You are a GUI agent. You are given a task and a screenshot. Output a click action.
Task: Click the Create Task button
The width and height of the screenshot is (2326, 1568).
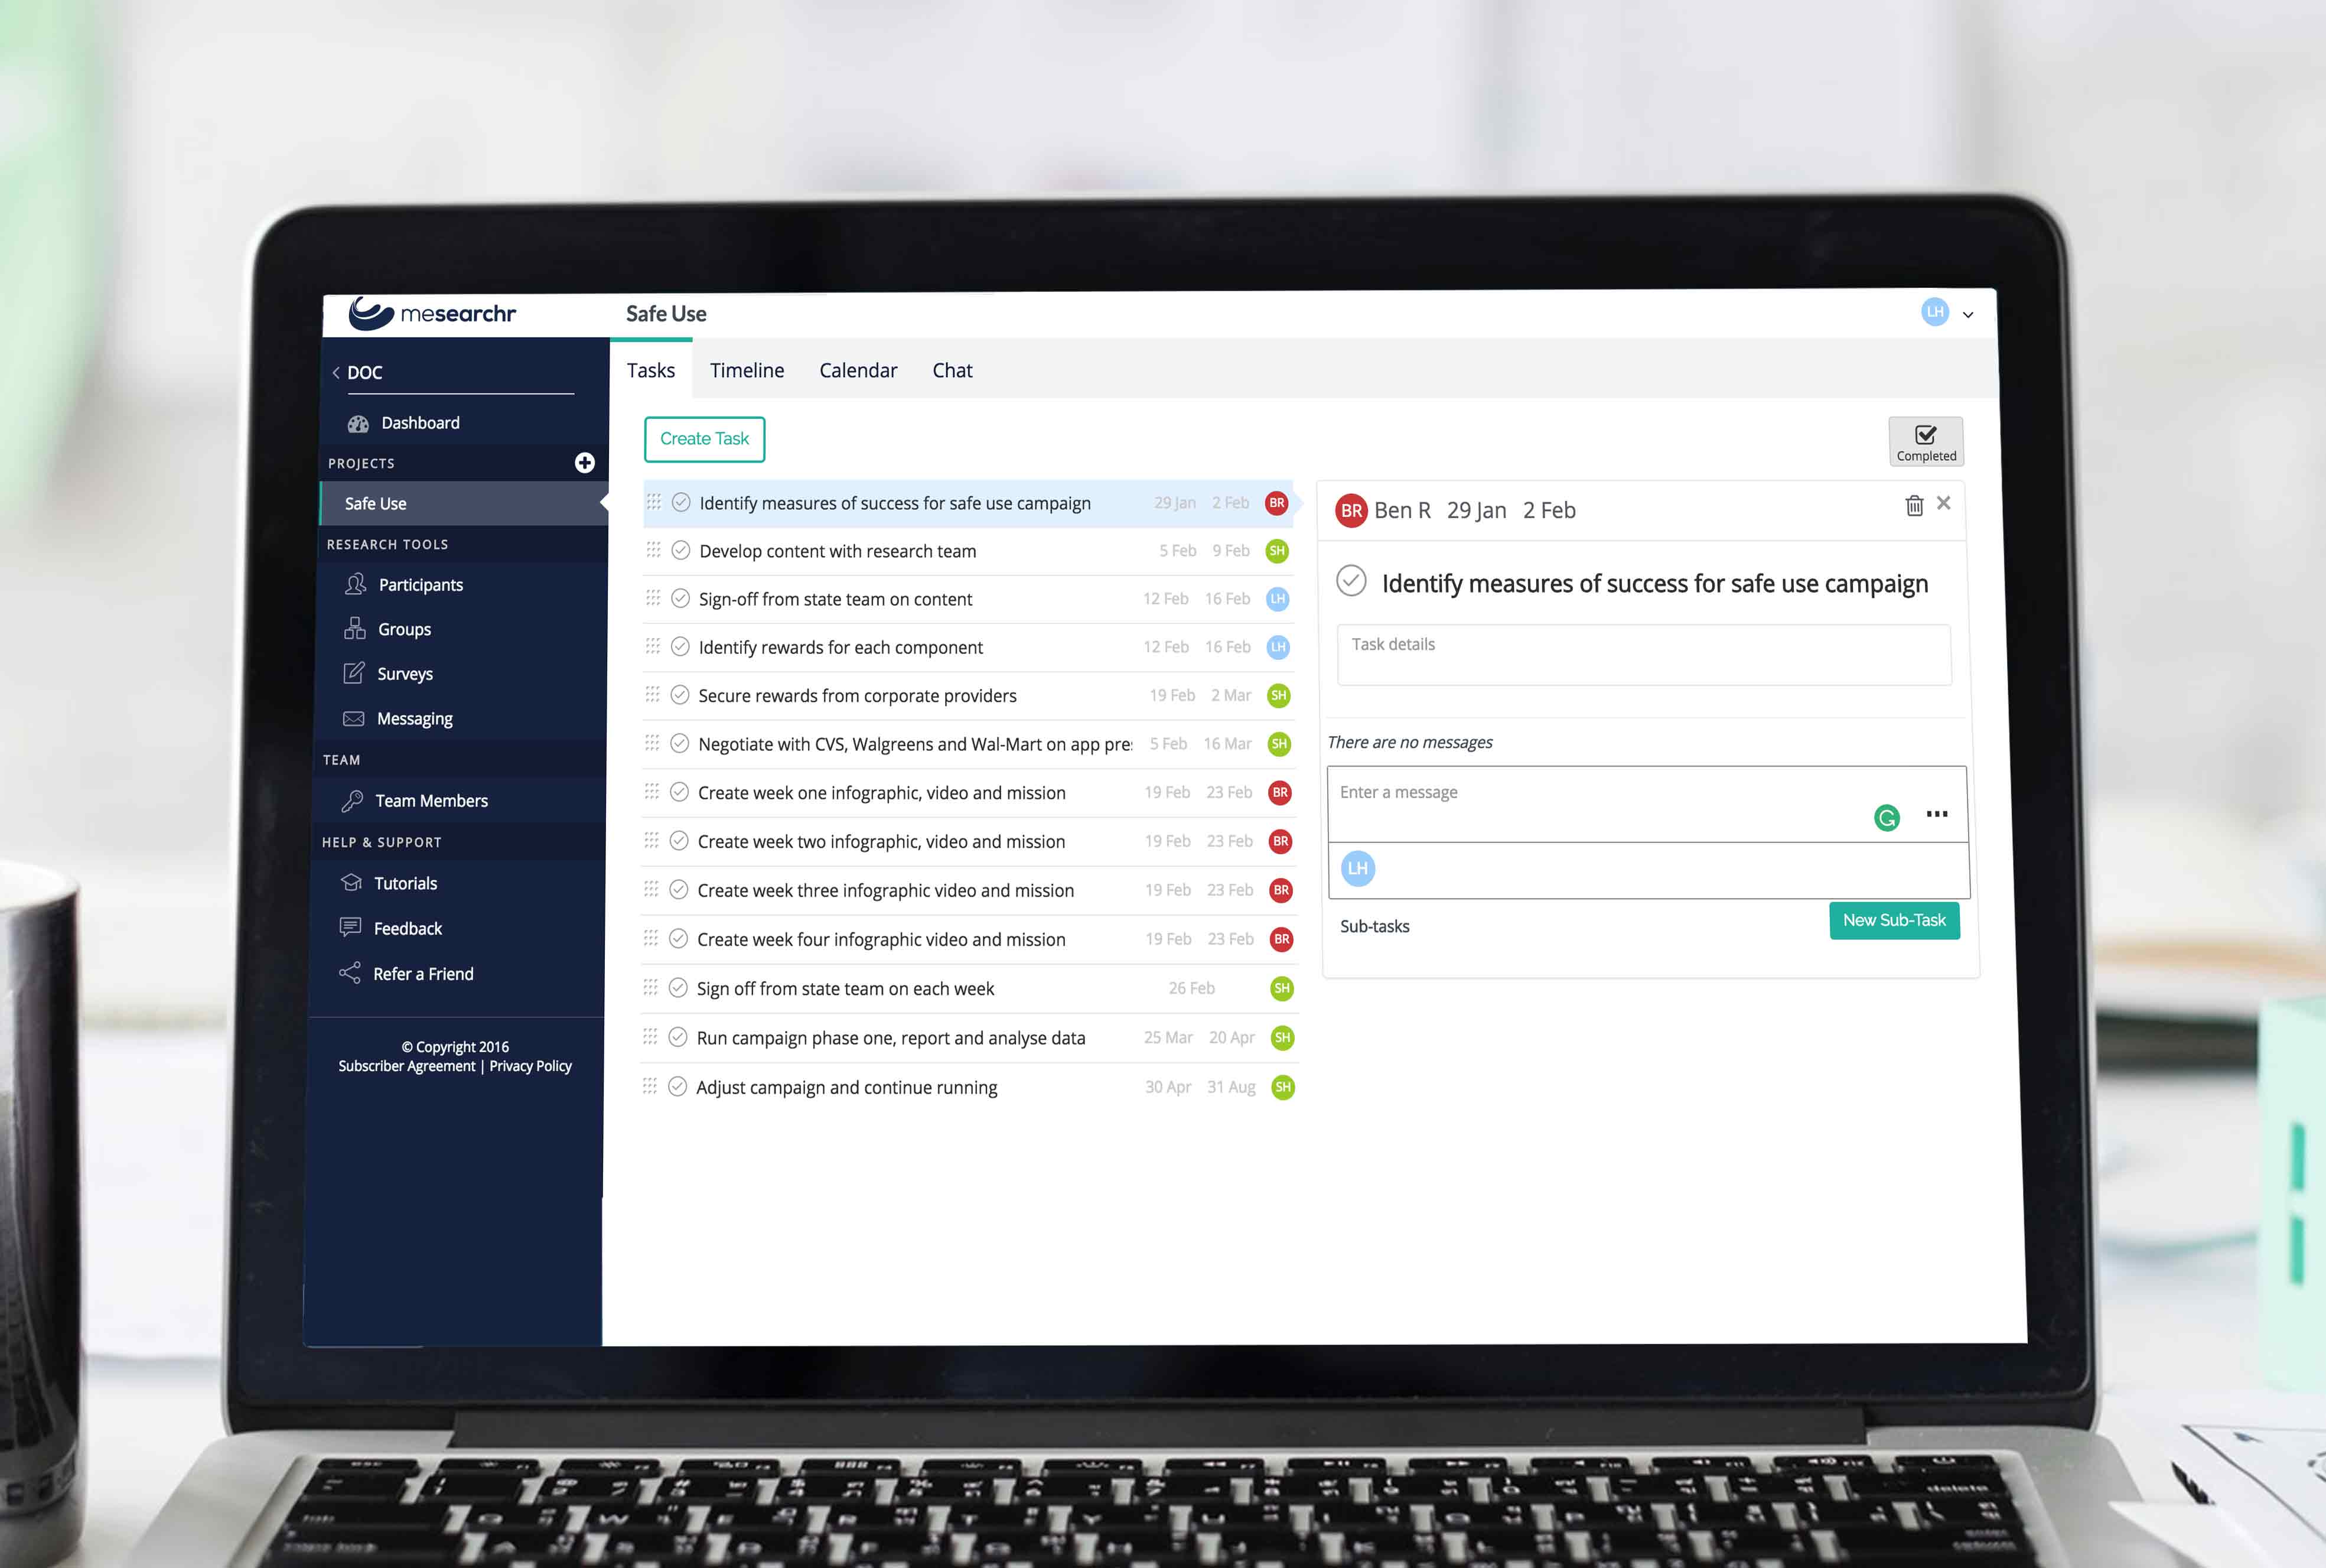point(703,439)
